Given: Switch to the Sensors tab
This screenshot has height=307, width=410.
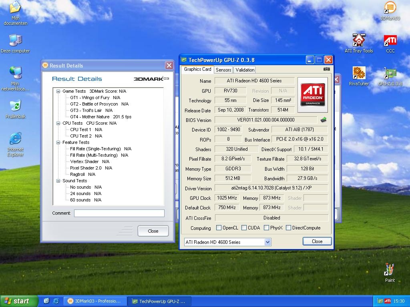Looking at the screenshot, I should coord(223,70).
